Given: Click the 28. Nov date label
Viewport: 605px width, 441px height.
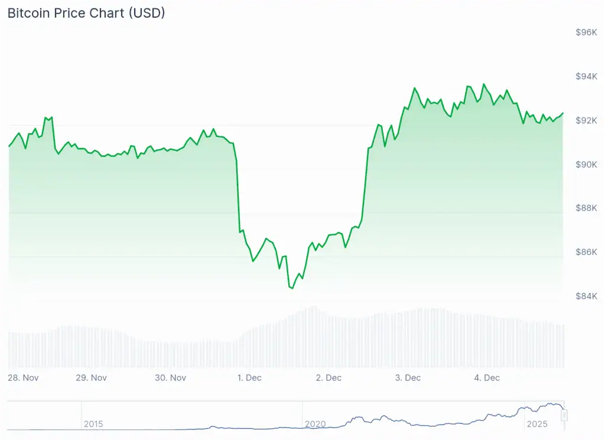Looking at the screenshot, I should 24,378.
